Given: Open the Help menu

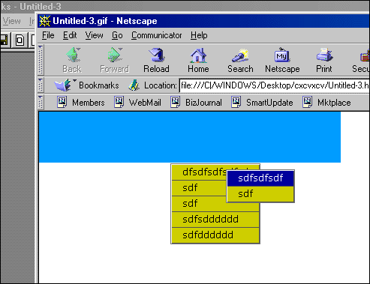Looking at the screenshot, I should (x=199, y=35).
